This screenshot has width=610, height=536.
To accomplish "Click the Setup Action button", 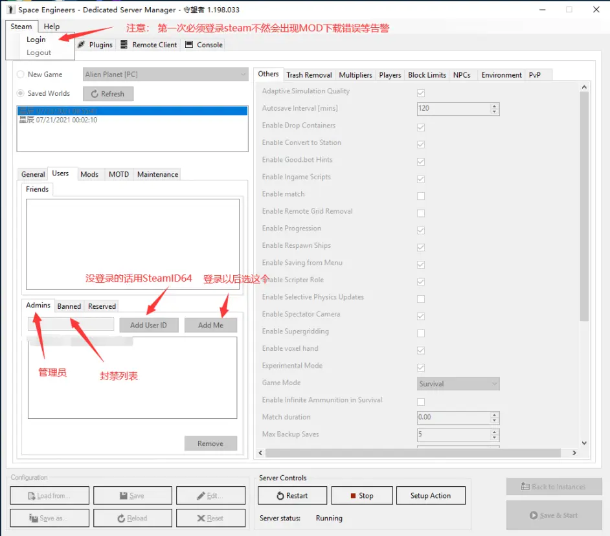I will [431, 496].
